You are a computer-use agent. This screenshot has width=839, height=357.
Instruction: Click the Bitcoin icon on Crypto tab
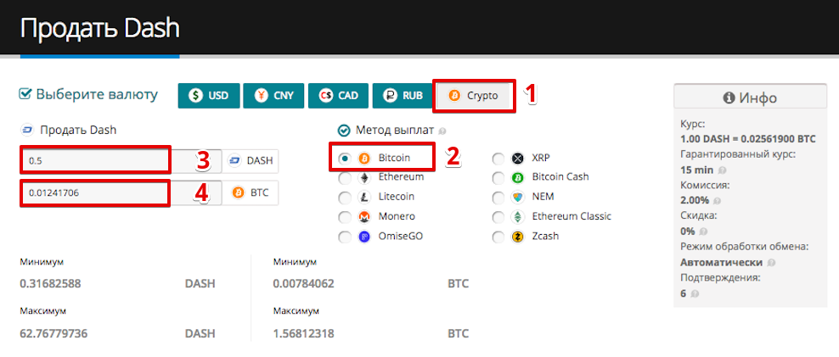point(455,96)
